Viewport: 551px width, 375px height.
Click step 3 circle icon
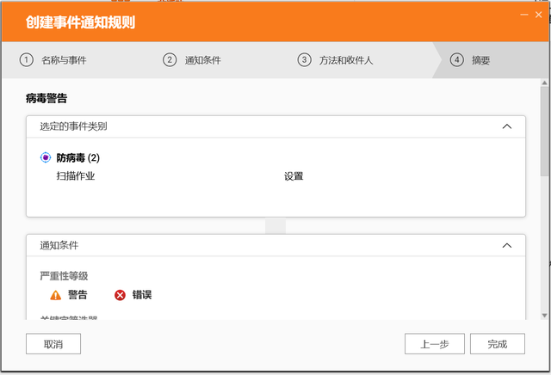pos(304,60)
